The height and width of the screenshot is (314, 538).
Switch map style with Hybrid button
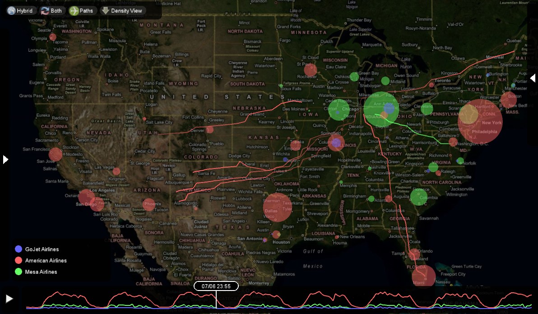pyautogui.click(x=21, y=11)
